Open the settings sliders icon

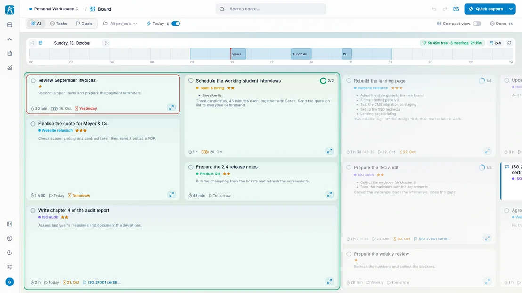coord(9,267)
